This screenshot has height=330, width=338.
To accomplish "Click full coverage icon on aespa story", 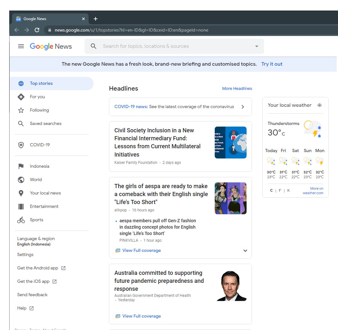I will (x=118, y=250).
